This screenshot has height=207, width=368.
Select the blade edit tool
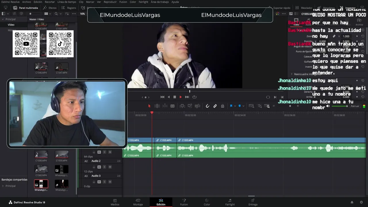[172, 106]
